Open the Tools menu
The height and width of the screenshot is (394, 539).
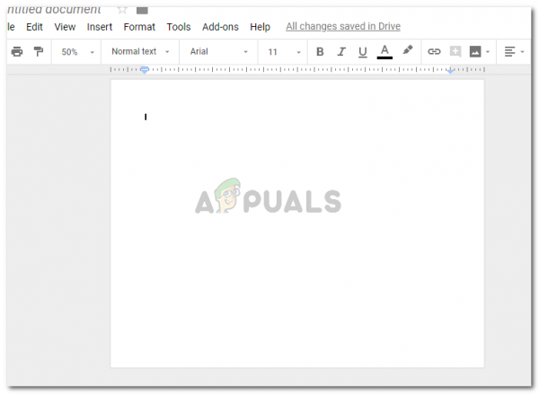pyautogui.click(x=179, y=27)
